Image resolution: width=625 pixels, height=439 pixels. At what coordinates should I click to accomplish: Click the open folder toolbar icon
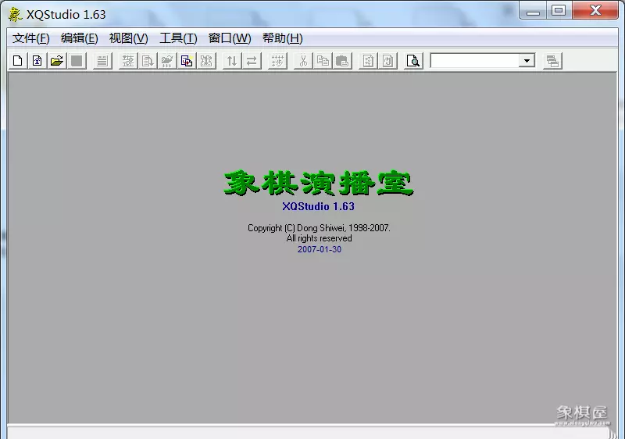click(x=56, y=61)
